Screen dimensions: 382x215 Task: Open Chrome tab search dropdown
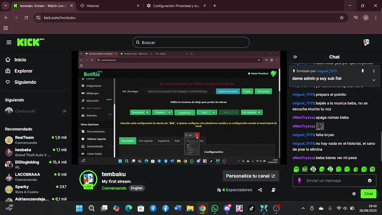click(x=5, y=6)
